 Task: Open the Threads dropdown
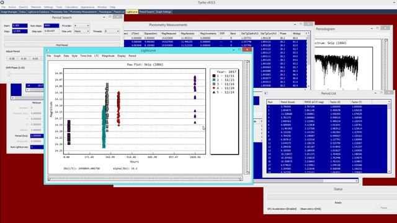coord(112,31)
